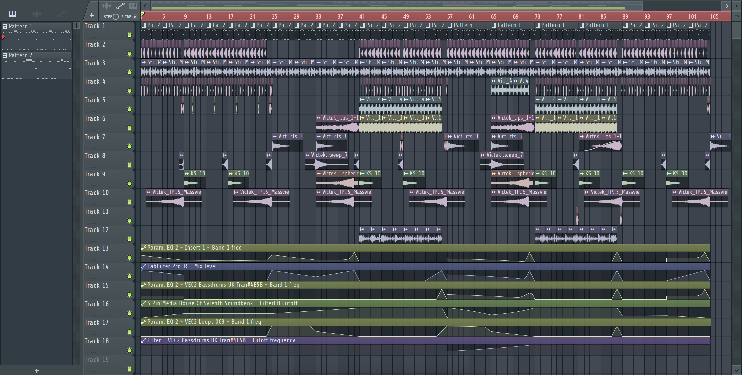Viewport: 742px width, 375px height.
Task: Click the FabFilter Pro-R automation clip icon
Action: [144, 266]
